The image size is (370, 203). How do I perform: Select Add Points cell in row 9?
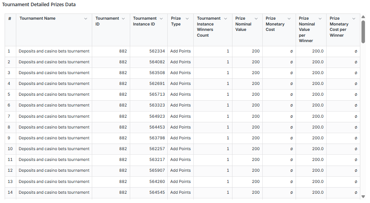[x=180, y=138]
